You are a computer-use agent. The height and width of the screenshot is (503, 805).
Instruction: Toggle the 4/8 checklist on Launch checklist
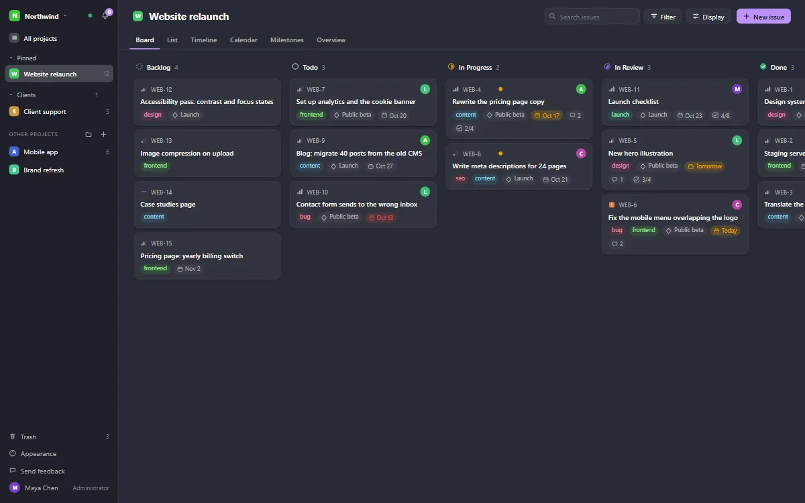coord(721,115)
